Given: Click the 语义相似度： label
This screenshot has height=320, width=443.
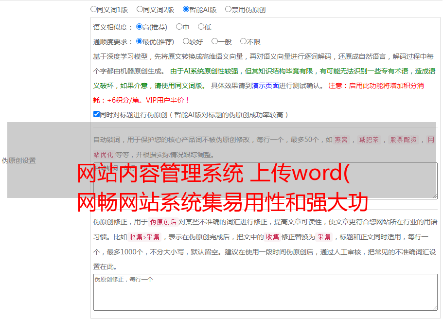Looking at the screenshot, I should coord(113,27).
